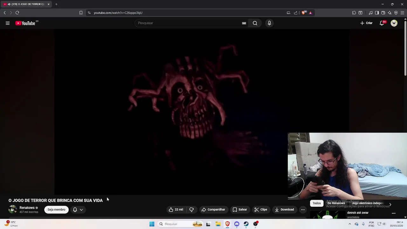Viewport: 407px width, 229px height.
Task: Click Seja membro to join the channel
Action: pyautogui.click(x=56, y=210)
